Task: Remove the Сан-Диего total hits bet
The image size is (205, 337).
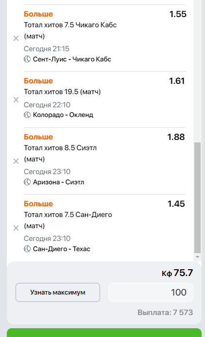Action: 16,228
